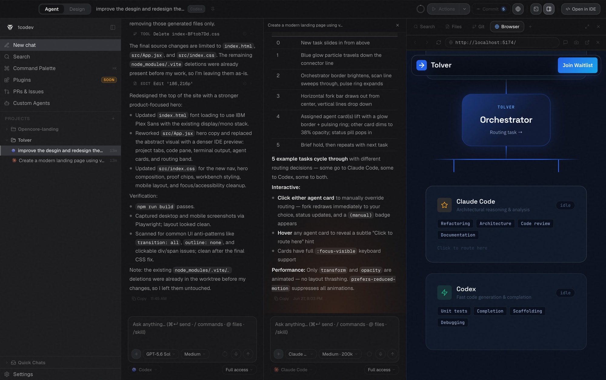Open the Search tab in right panel

coord(424,27)
